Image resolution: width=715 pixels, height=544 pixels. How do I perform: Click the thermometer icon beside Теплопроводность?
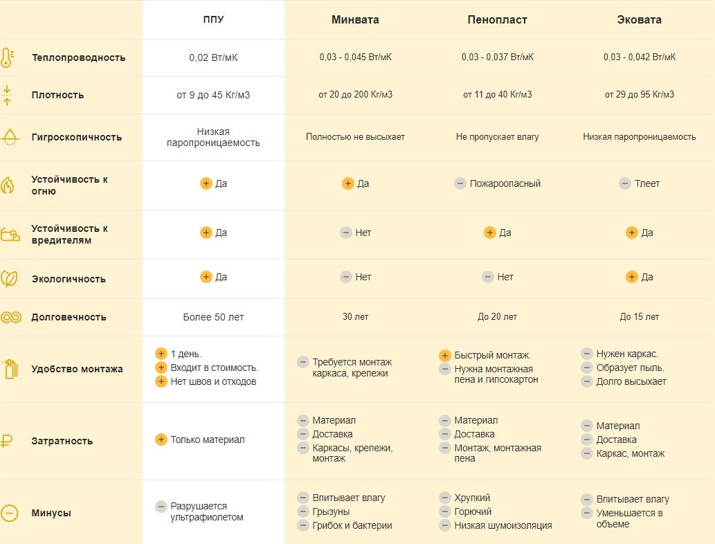7,57
